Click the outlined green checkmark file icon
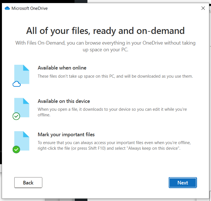This screenshot has width=211, height=201. (x=21, y=109)
